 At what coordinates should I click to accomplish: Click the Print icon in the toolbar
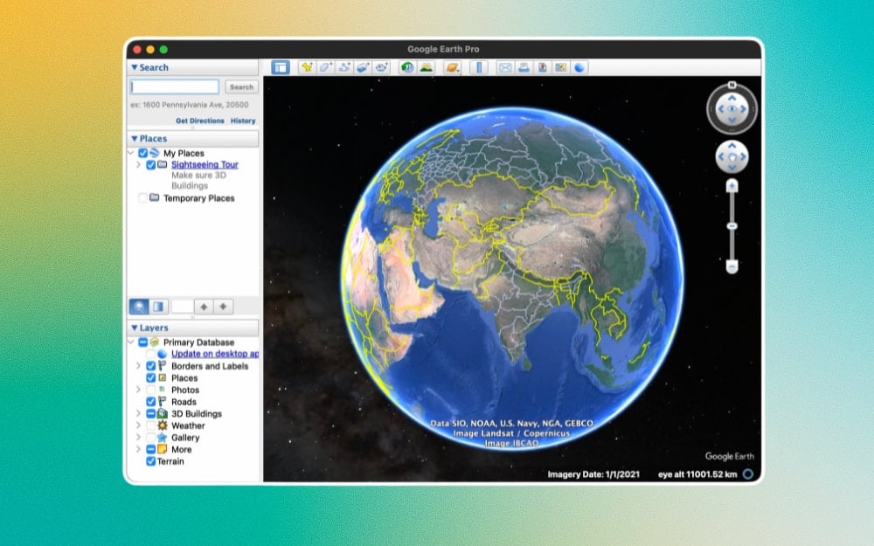pyautogui.click(x=524, y=67)
